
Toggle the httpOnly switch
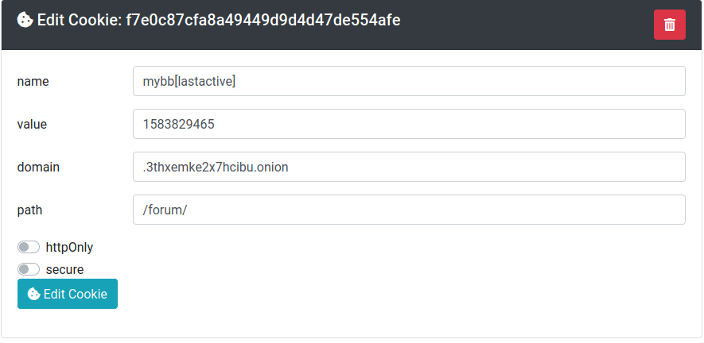pos(29,247)
